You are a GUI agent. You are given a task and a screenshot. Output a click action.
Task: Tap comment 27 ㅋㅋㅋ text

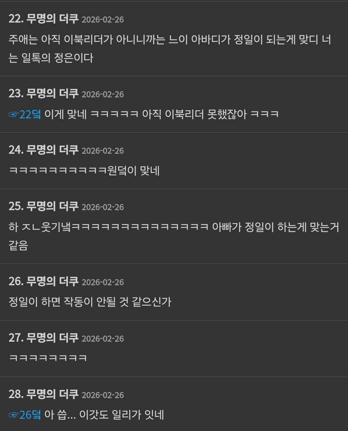point(48,358)
